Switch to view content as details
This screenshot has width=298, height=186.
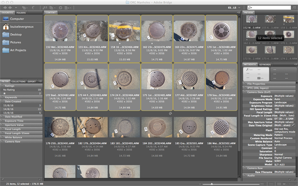coord(284,184)
